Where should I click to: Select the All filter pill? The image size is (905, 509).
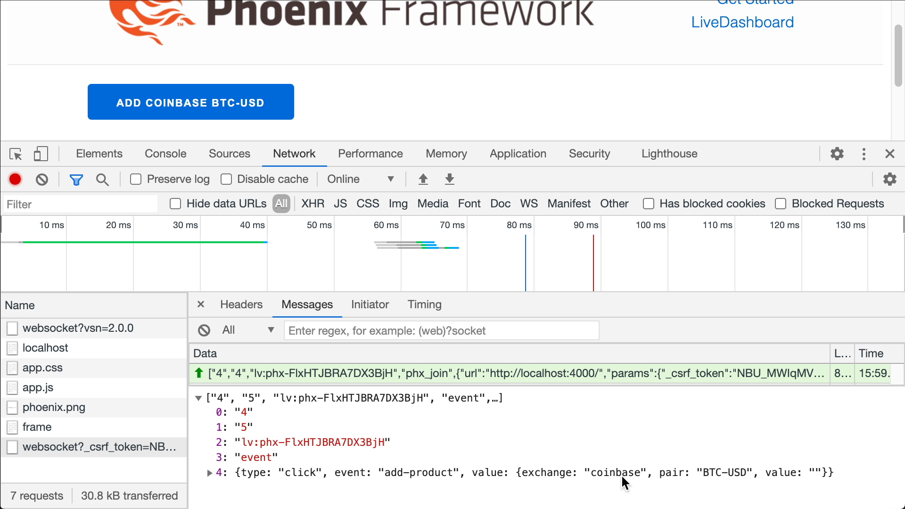coord(281,204)
